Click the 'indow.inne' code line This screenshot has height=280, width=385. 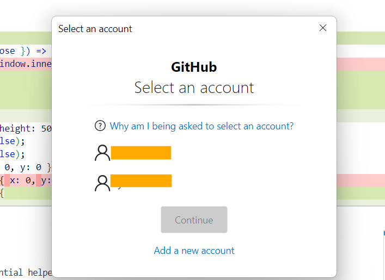pyautogui.click(x=26, y=64)
